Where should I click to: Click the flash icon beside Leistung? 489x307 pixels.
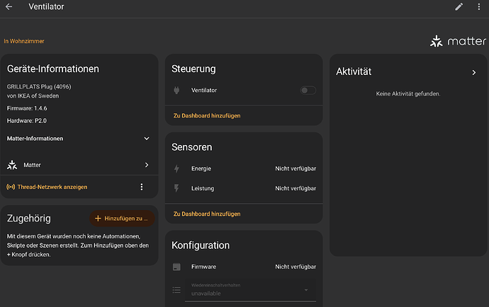coord(176,188)
